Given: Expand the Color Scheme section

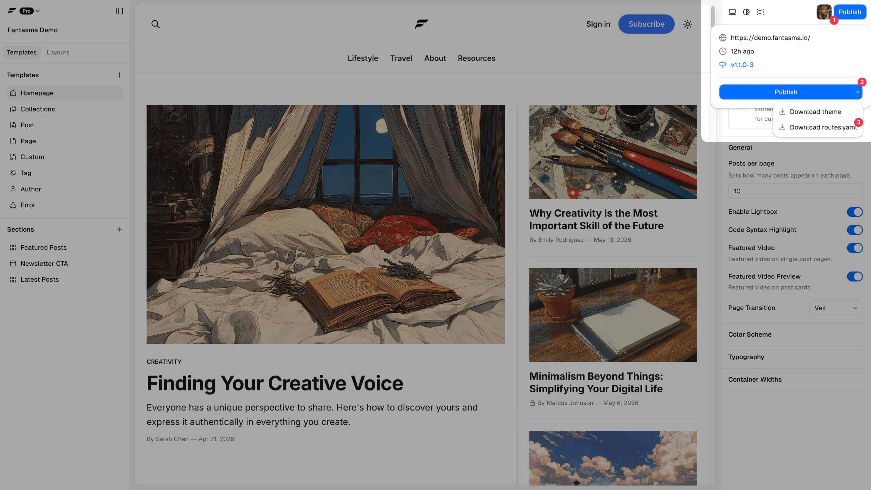Looking at the screenshot, I should (x=793, y=334).
